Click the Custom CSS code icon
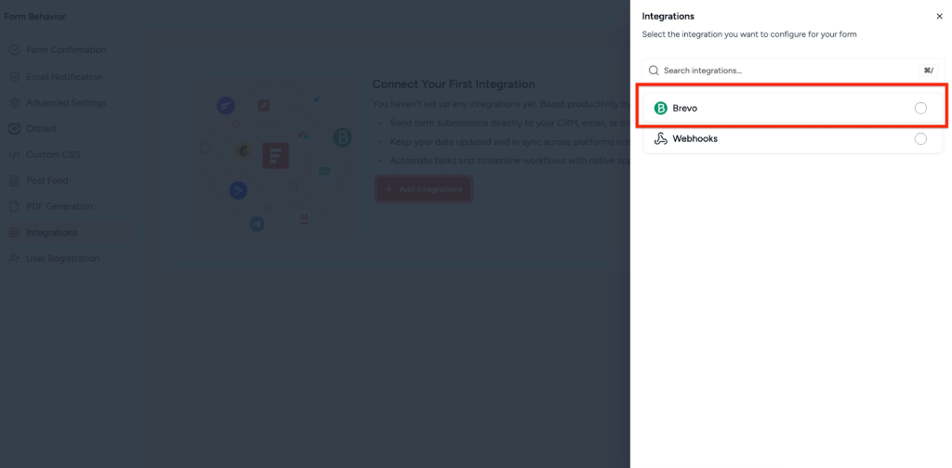The height and width of the screenshot is (468, 952). pos(14,155)
